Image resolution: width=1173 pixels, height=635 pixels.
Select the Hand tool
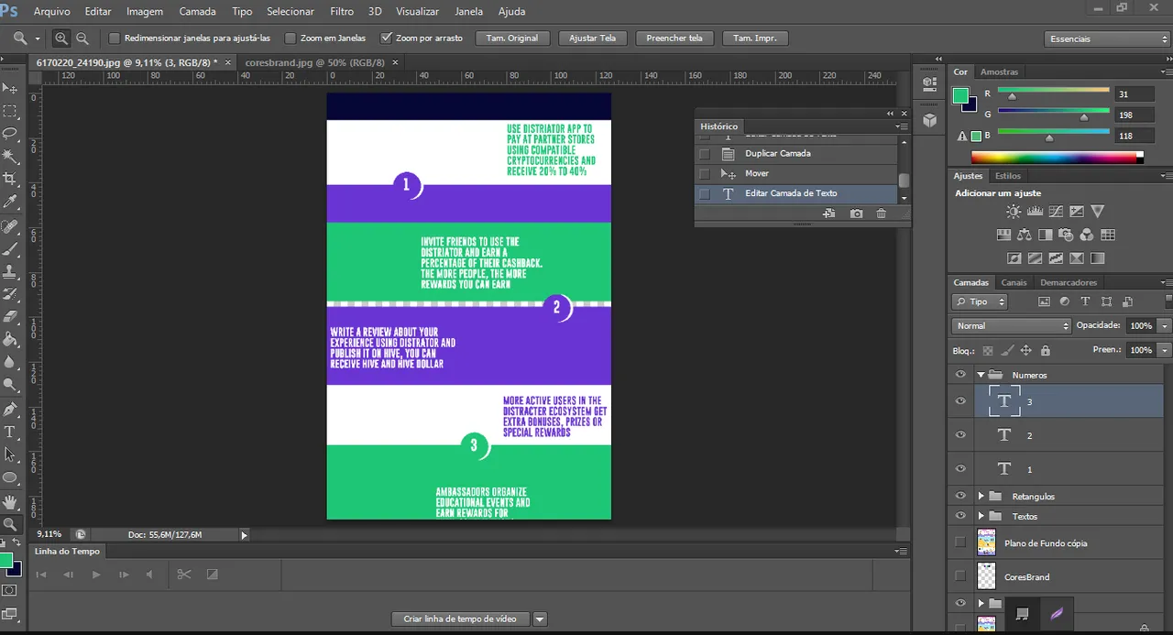(10, 501)
